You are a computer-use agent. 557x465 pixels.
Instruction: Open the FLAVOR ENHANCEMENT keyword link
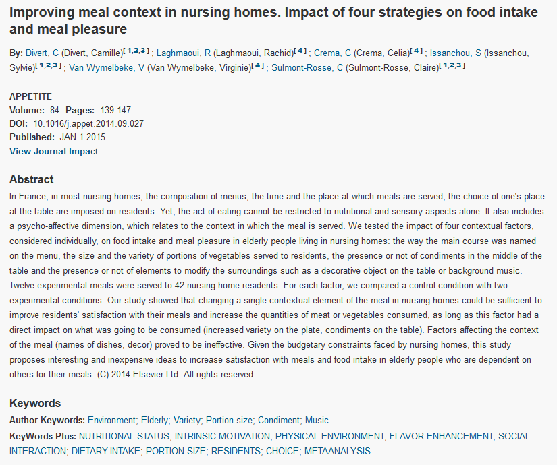tap(441, 436)
